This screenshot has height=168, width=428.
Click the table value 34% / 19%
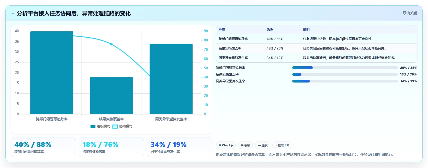click(x=275, y=58)
